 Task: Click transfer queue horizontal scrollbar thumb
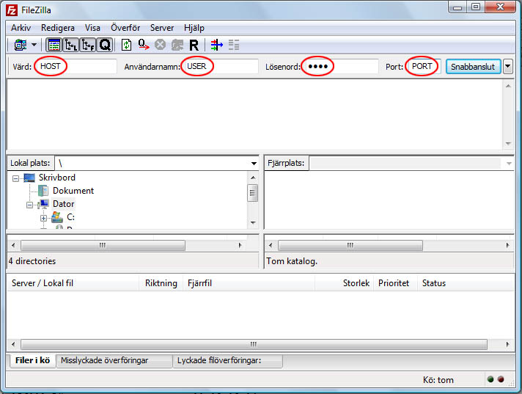point(254,344)
